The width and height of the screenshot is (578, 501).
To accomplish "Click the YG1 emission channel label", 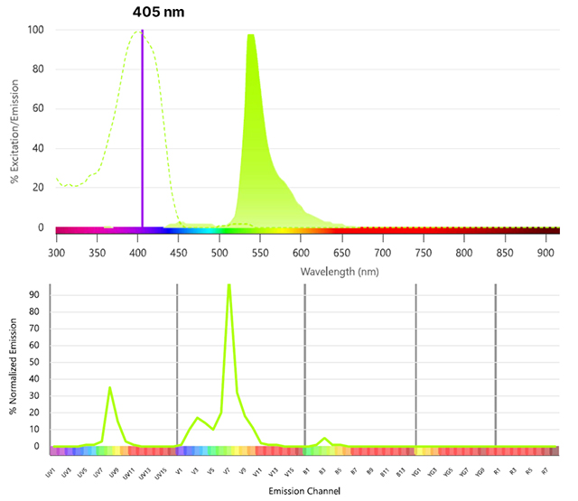I will pos(416,473).
